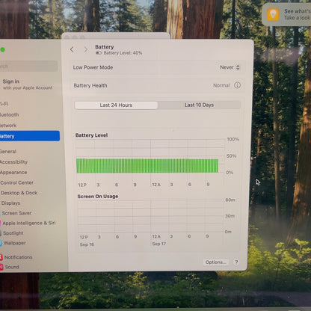Open Low Power Mode Never dropdown
The width and height of the screenshot is (311, 311).
click(x=230, y=67)
